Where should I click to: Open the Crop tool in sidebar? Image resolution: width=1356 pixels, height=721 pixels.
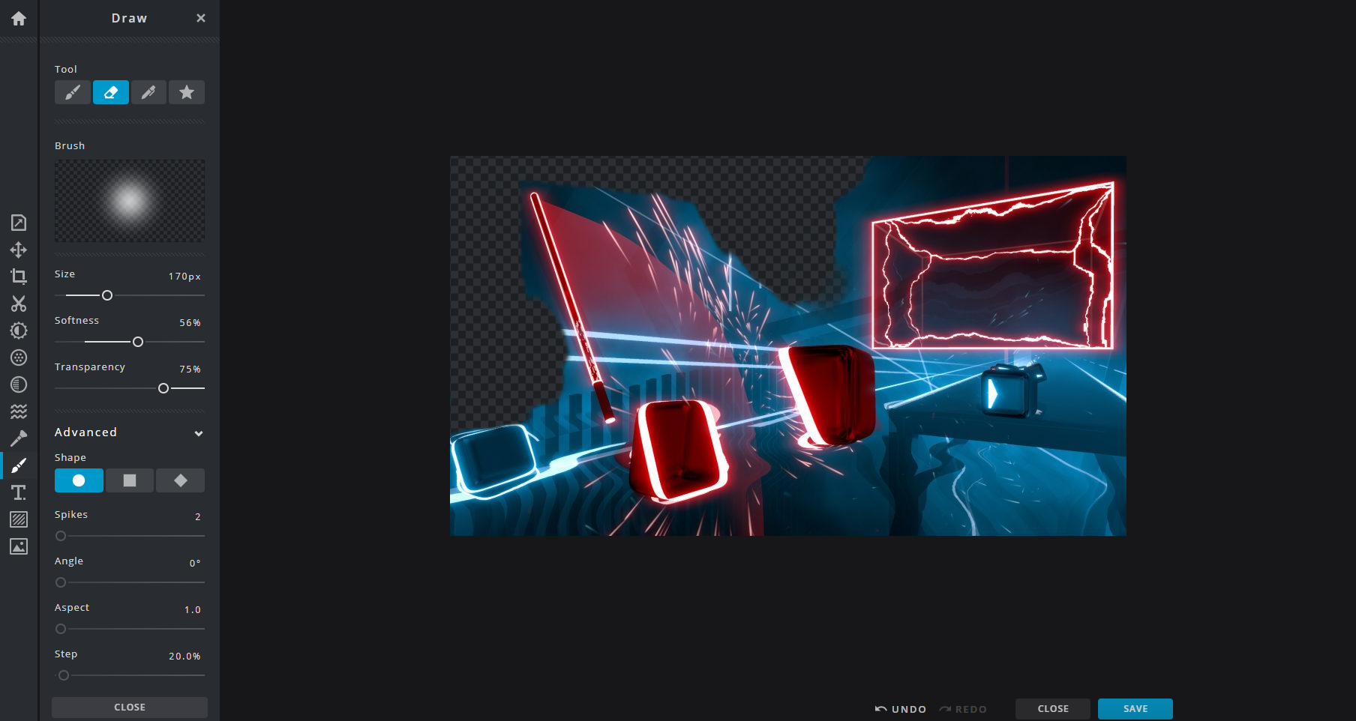click(x=19, y=277)
